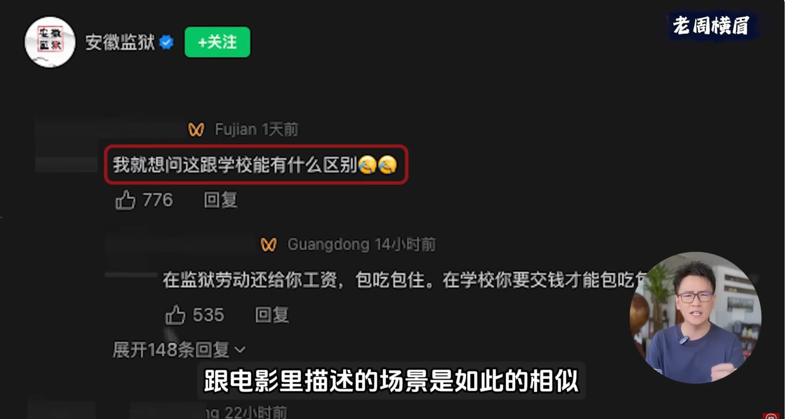Click the Fujian 1天前 timestamp
This screenshot has width=787, height=419.
(257, 130)
